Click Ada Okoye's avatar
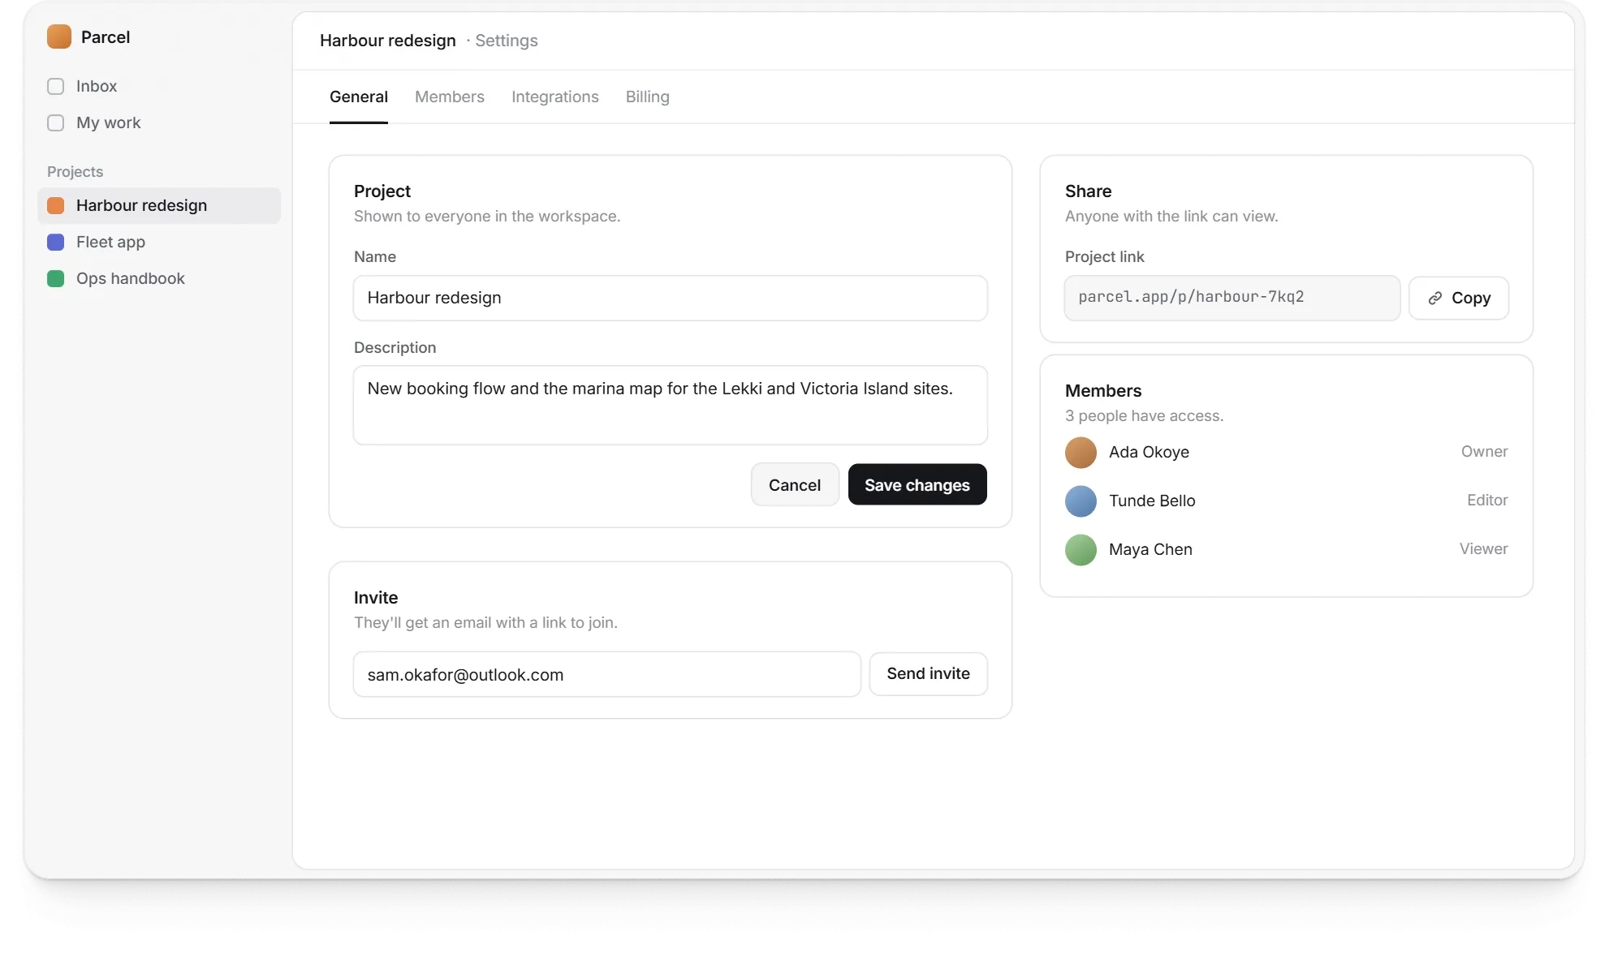This screenshot has height=954, width=1609. 1081,452
